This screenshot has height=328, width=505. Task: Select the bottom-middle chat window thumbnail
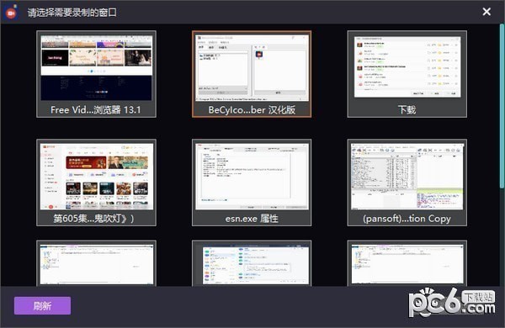[252, 263]
